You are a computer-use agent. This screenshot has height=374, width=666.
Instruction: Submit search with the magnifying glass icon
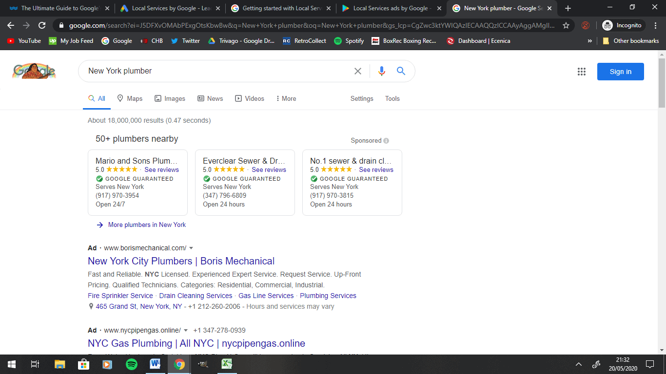coord(401,71)
